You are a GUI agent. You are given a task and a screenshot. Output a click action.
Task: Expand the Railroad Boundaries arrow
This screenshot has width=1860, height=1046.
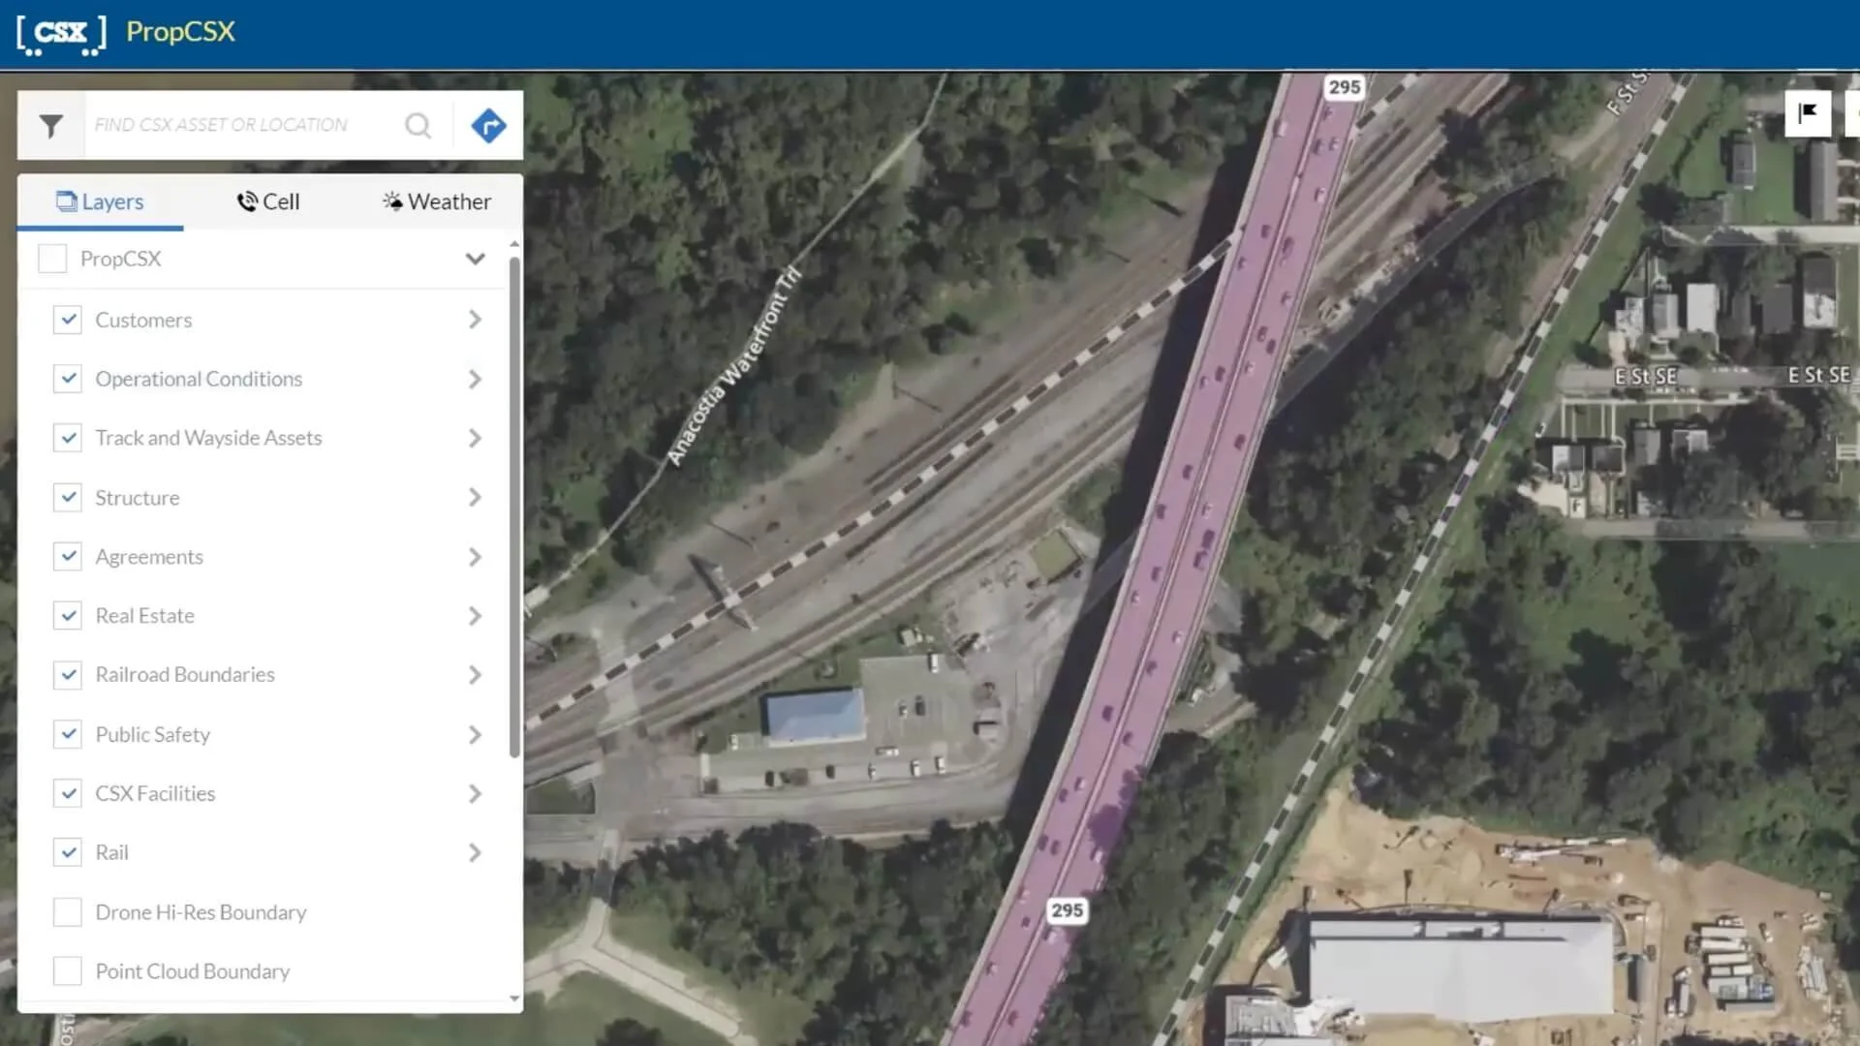(x=475, y=675)
